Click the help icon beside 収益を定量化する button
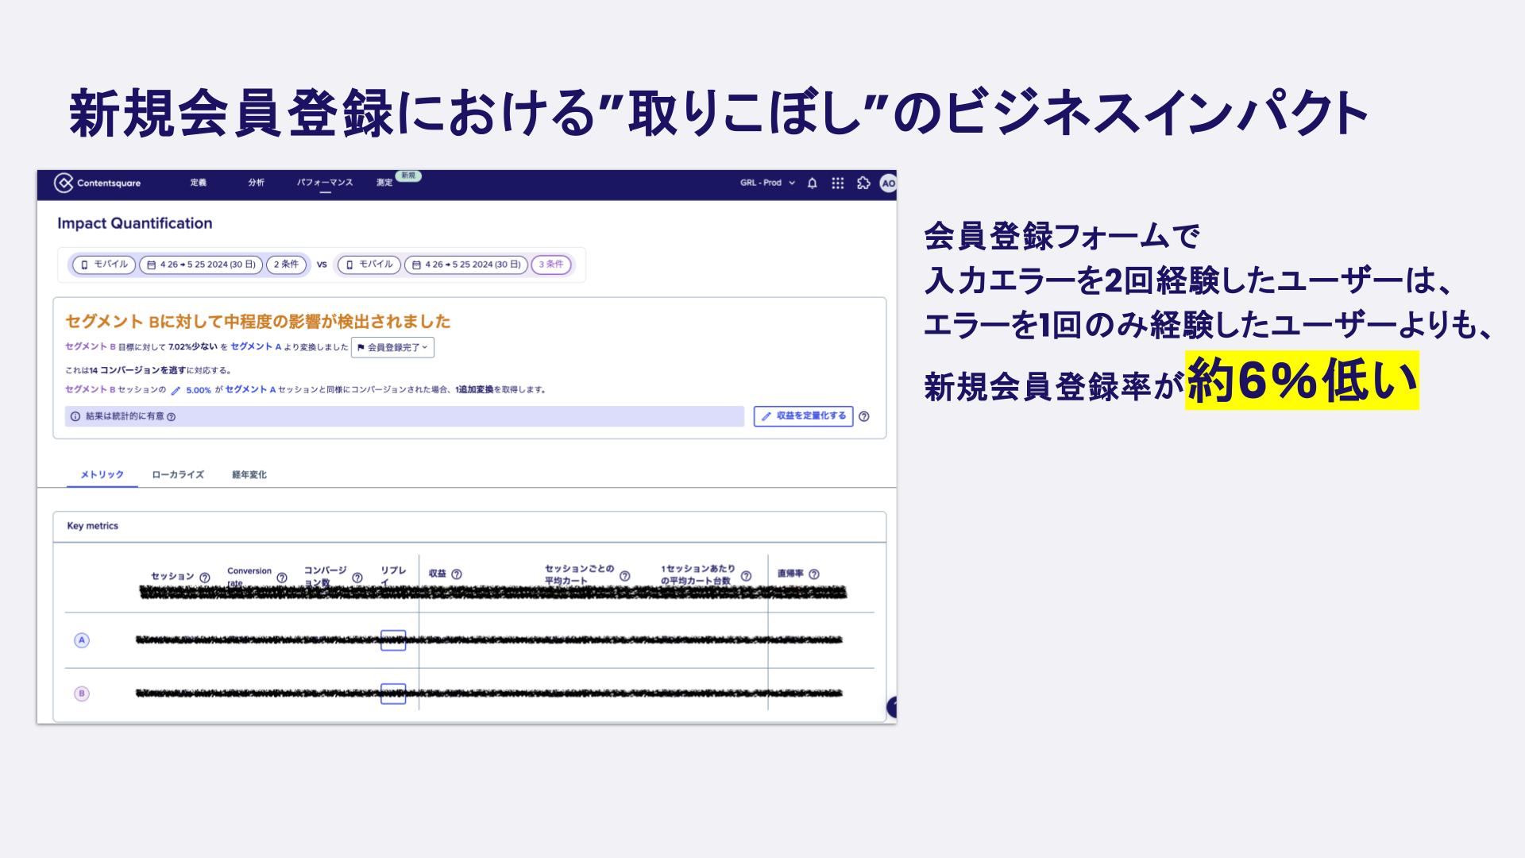Viewport: 1525px width, 858px height. pyautogui.click(x=864, y=416)
